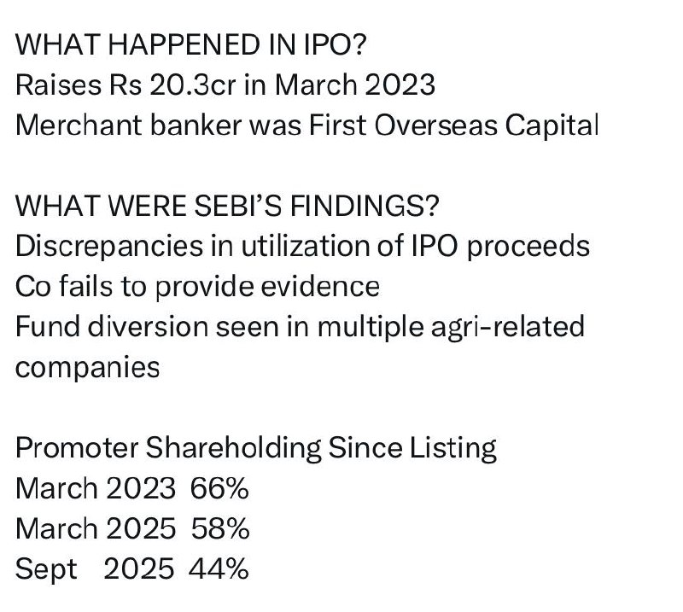Image resolution: width=683 pixels, height=612 pixels.
Task: Click the standalone word "companies"
Action: (88, 366)
